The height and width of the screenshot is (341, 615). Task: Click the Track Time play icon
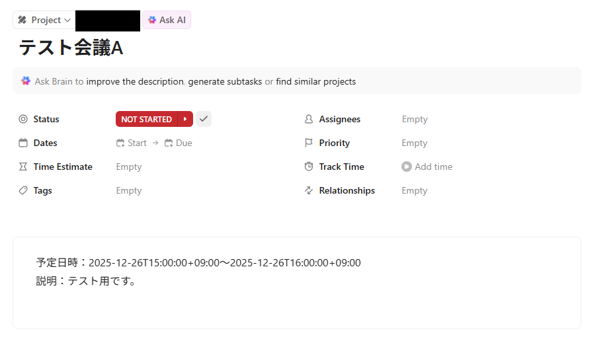pos(407,167)
